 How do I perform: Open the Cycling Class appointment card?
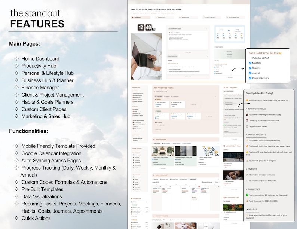[233, 161]
